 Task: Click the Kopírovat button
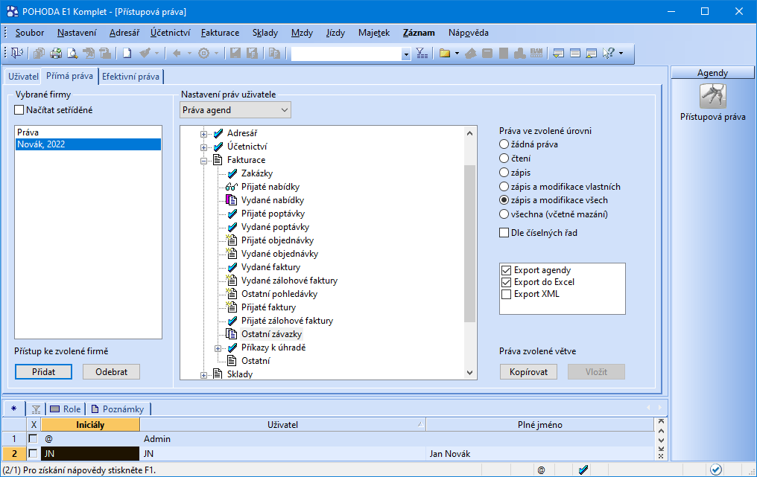point(529,372)
